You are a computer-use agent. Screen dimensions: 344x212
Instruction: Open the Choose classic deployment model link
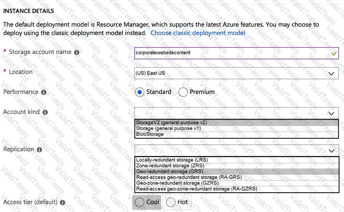tap(197, 33)
